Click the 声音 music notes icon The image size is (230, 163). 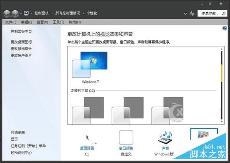click(165, 137)
